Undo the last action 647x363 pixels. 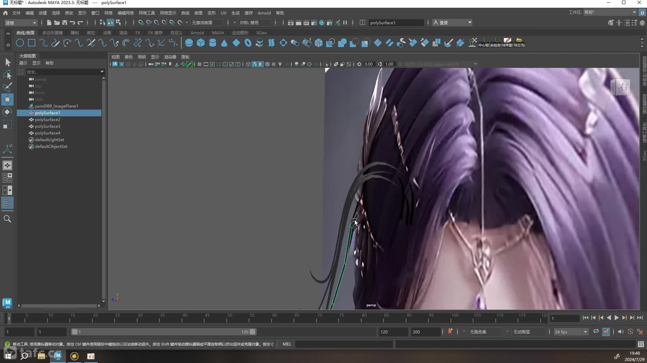pyautogui.click(x=72, y=23)
